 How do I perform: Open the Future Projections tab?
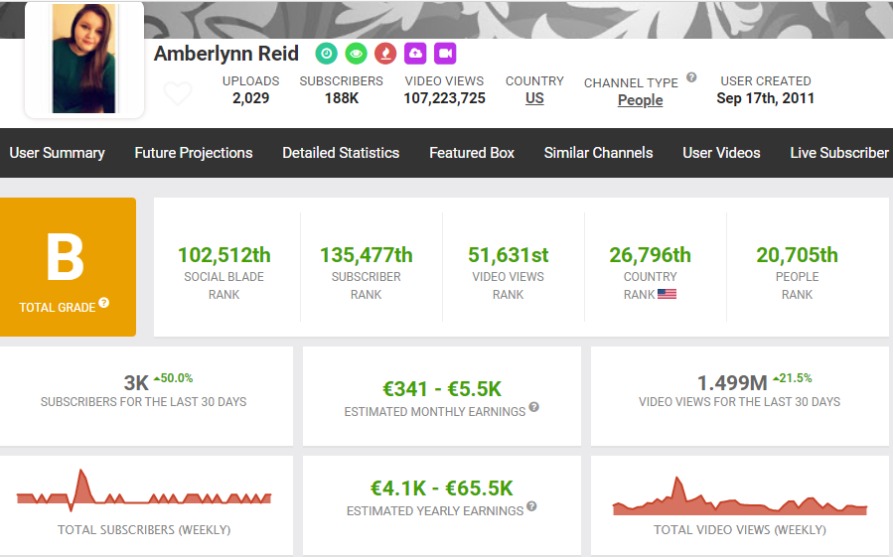pyautogui.click(x=194, y=153)
